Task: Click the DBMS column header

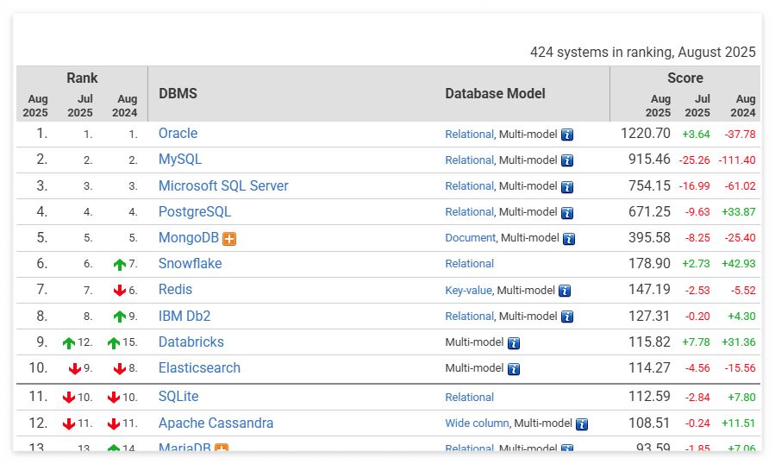Action: tap(178, 93)
